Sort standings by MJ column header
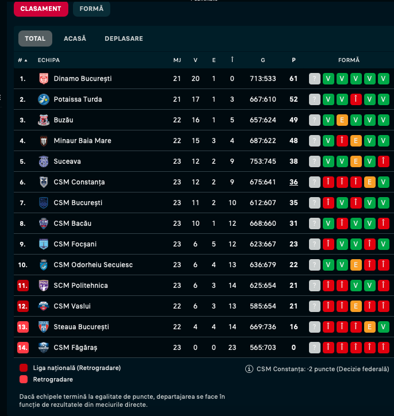The image size is (394, 416). click(177, 60)
